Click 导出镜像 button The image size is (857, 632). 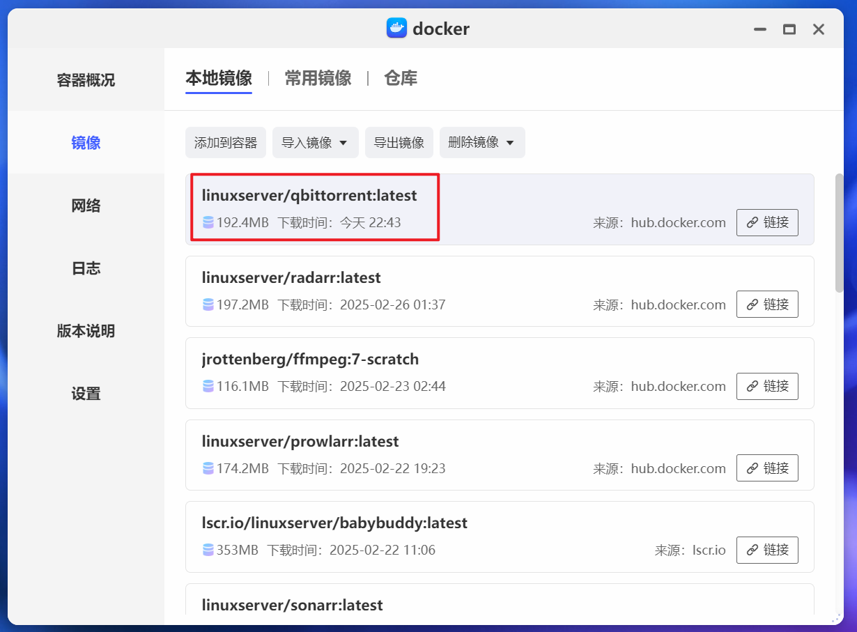[399, 143]
